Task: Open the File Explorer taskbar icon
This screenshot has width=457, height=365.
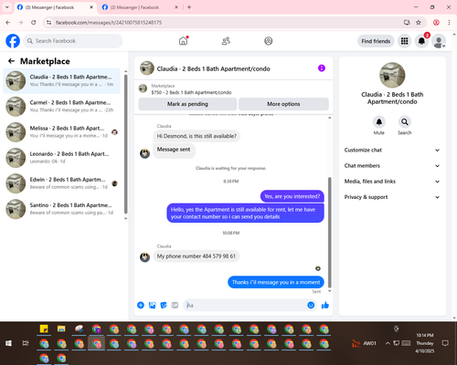Action: [x=61, y=328]
